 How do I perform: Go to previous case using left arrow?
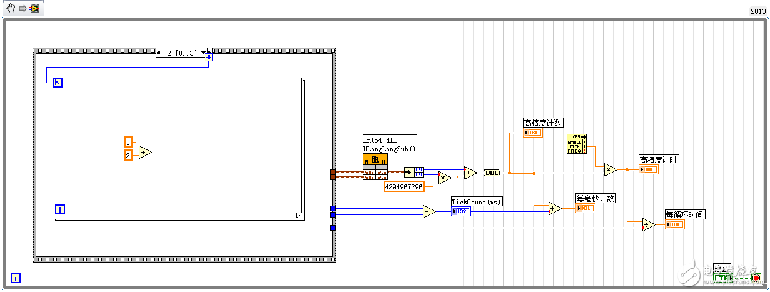click(x=159, y=53)
